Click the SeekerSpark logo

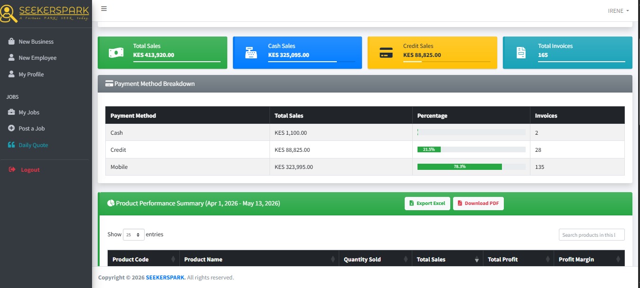click(45, 13)
